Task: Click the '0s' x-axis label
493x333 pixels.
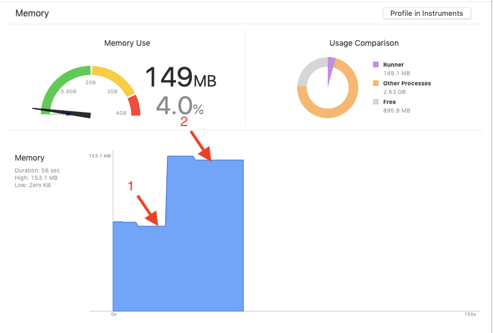Action: [x=114, y=314]
